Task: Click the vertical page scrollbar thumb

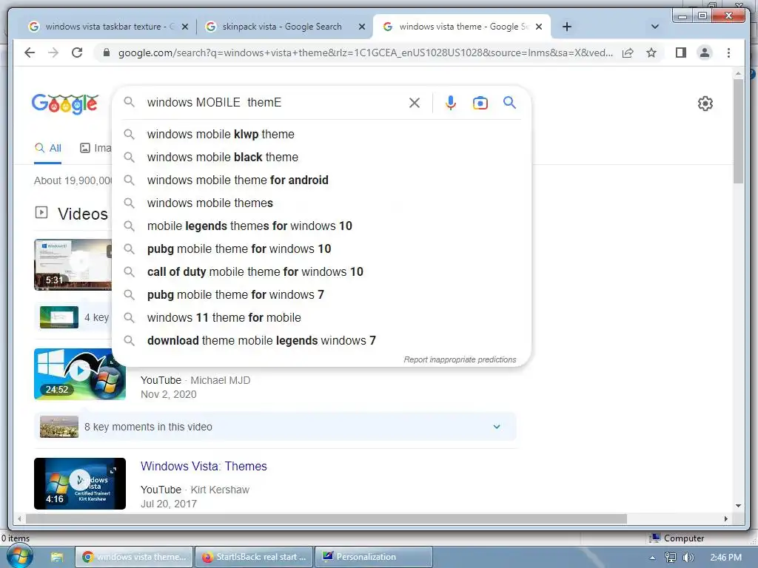Action: [738, 131]
